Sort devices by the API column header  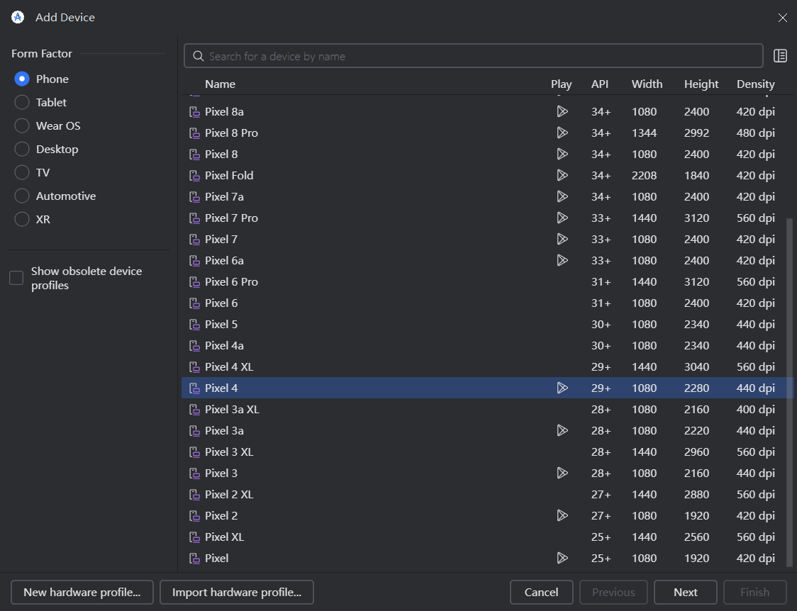pyautogui.click(x=600, y=84)
